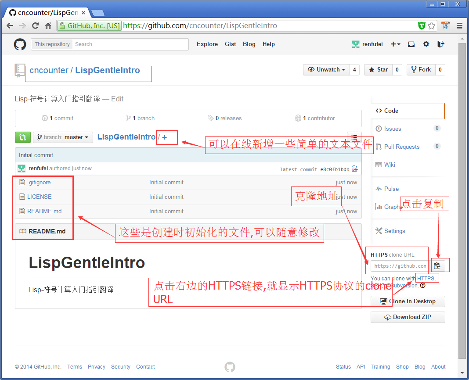Image resolution: width=469 pixels, height=380 pixels.
Task: Open repository Settings in sidebar
Action: tap(394, 231)
